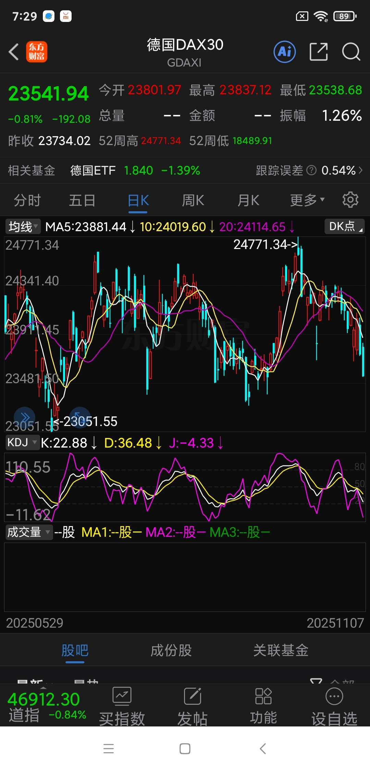This screenshot has width=370, height=771.
Task: Tap the chart start date 20250529
Action: click(35, 623)
